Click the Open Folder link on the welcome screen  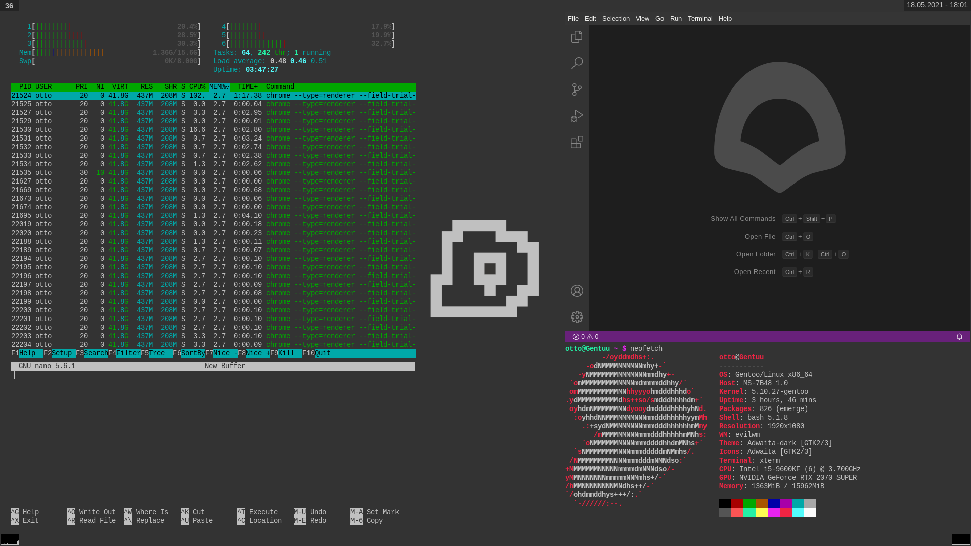pyautogui.click(x=756, y=254)
